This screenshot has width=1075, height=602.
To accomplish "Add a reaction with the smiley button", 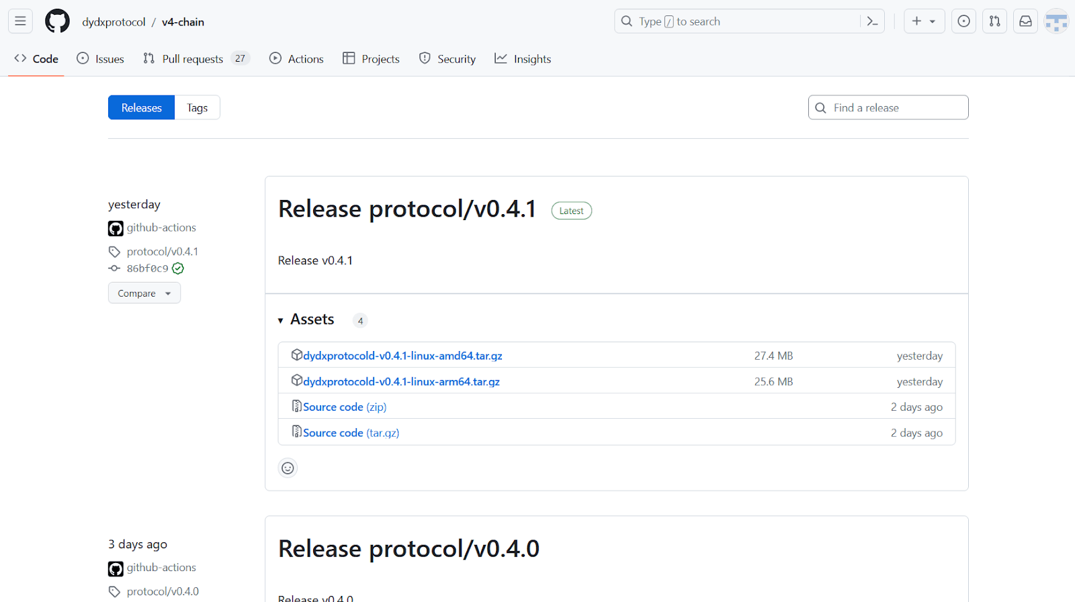I will coord(288,468).
